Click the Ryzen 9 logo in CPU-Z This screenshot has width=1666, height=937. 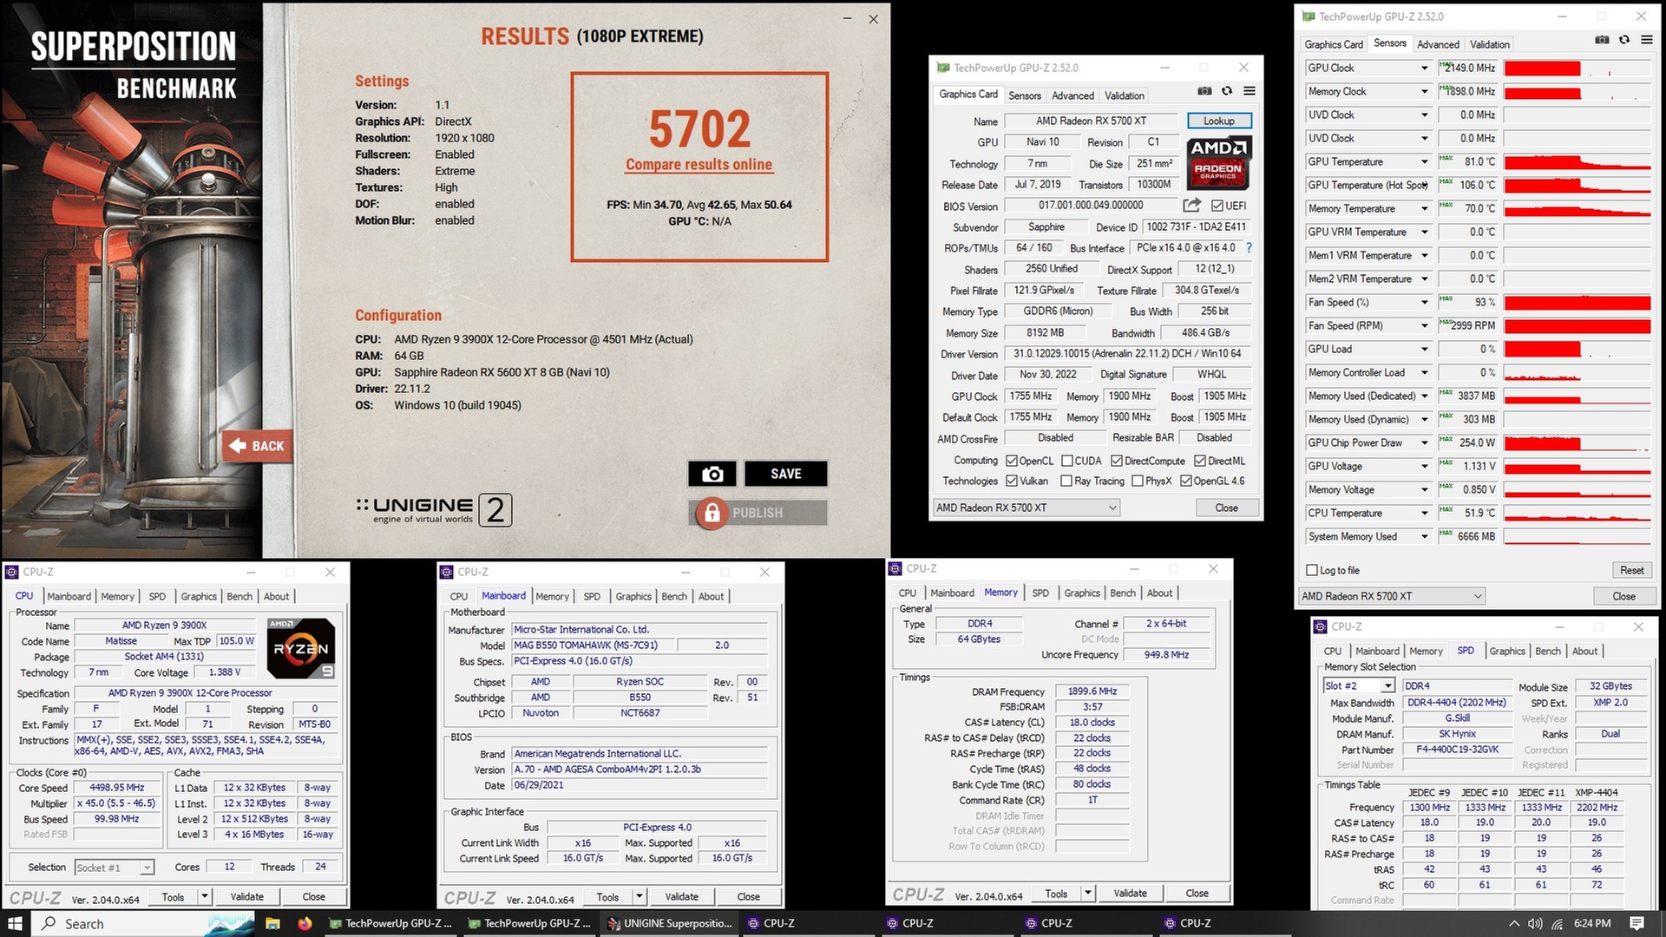coord(301,648)
